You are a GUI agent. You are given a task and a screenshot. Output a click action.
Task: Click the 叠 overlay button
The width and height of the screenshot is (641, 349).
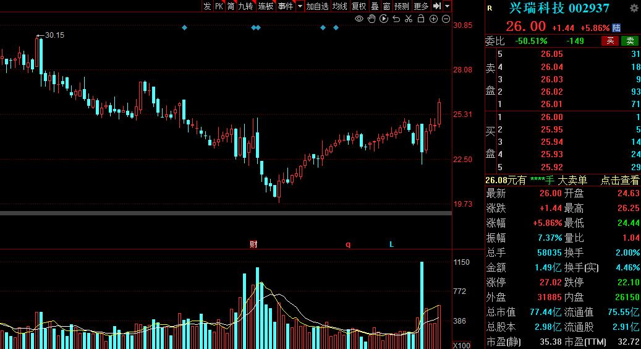click(x=375, y=6)
